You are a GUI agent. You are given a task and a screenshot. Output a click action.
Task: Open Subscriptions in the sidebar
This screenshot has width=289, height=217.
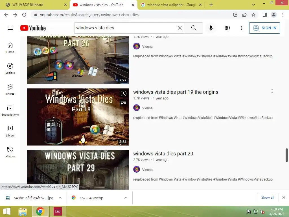coord(10,110)
